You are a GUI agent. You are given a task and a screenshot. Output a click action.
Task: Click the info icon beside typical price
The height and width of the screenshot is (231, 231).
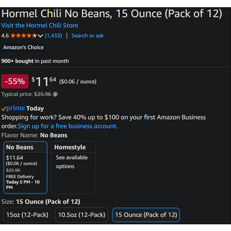pos(55,94)
